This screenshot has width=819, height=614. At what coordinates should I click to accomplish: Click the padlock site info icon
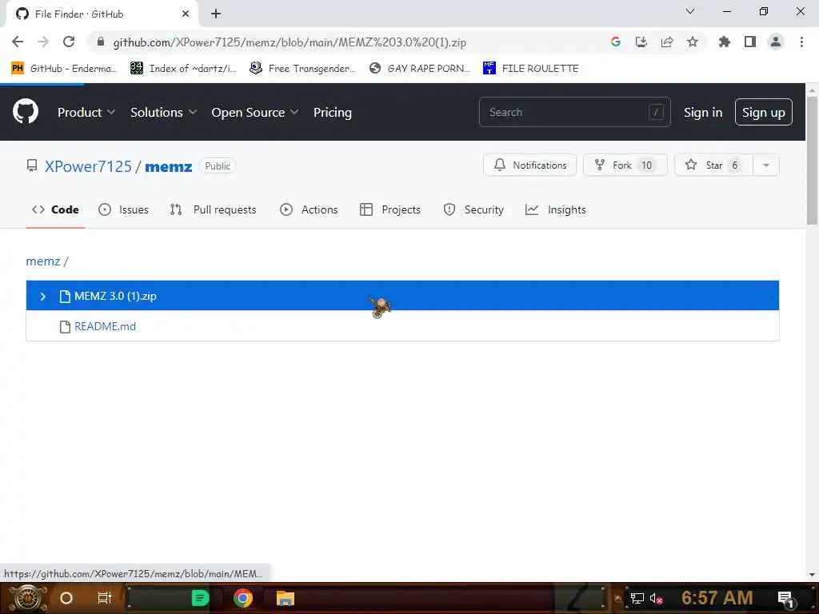coord(101,42)
